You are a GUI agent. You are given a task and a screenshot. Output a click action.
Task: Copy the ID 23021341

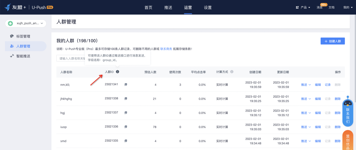point(126,85)
